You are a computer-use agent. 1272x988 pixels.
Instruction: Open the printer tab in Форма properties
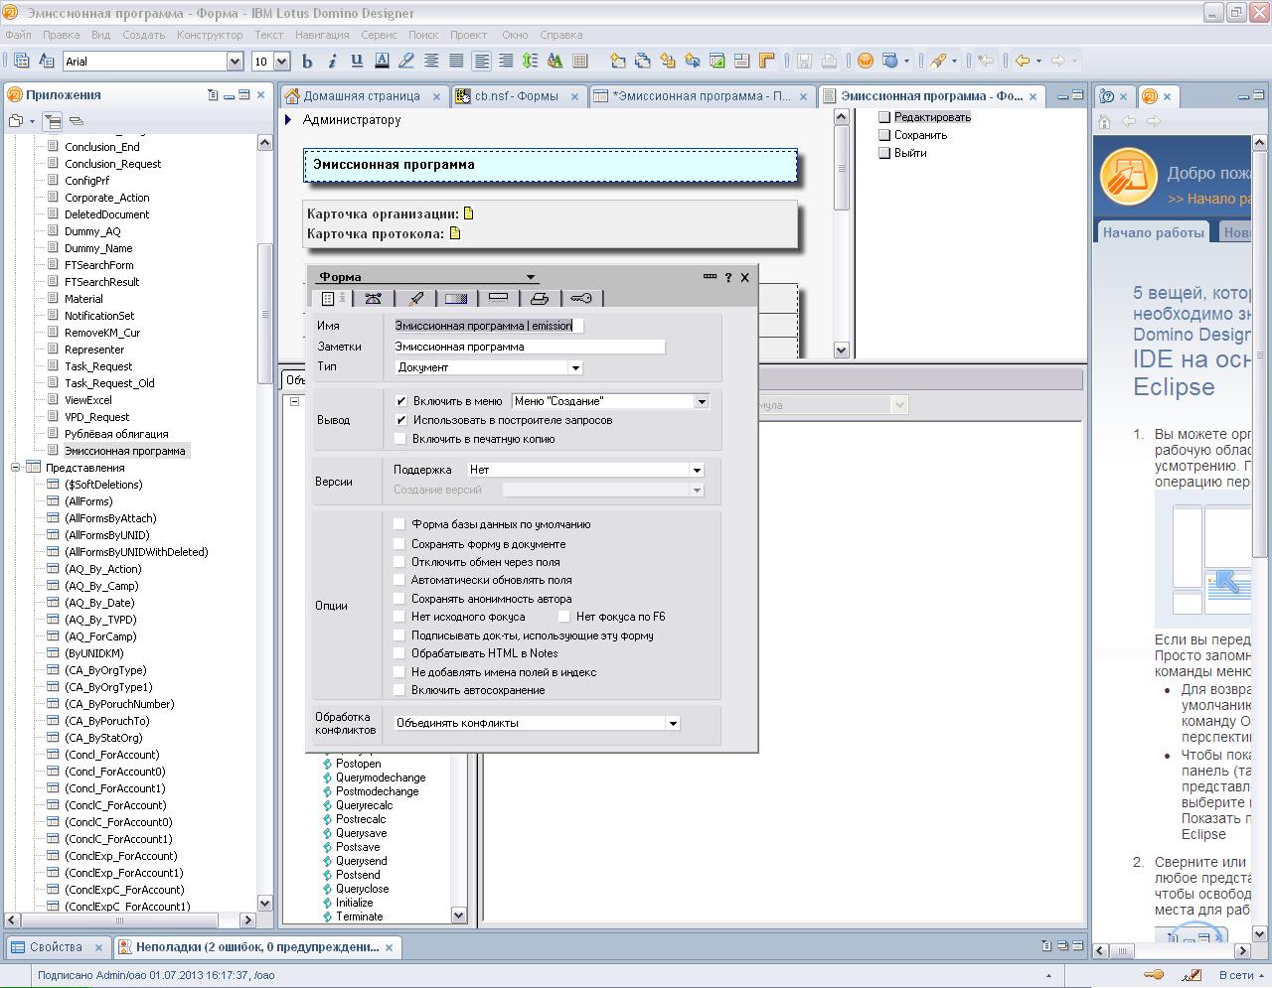(x=540, y=299)
